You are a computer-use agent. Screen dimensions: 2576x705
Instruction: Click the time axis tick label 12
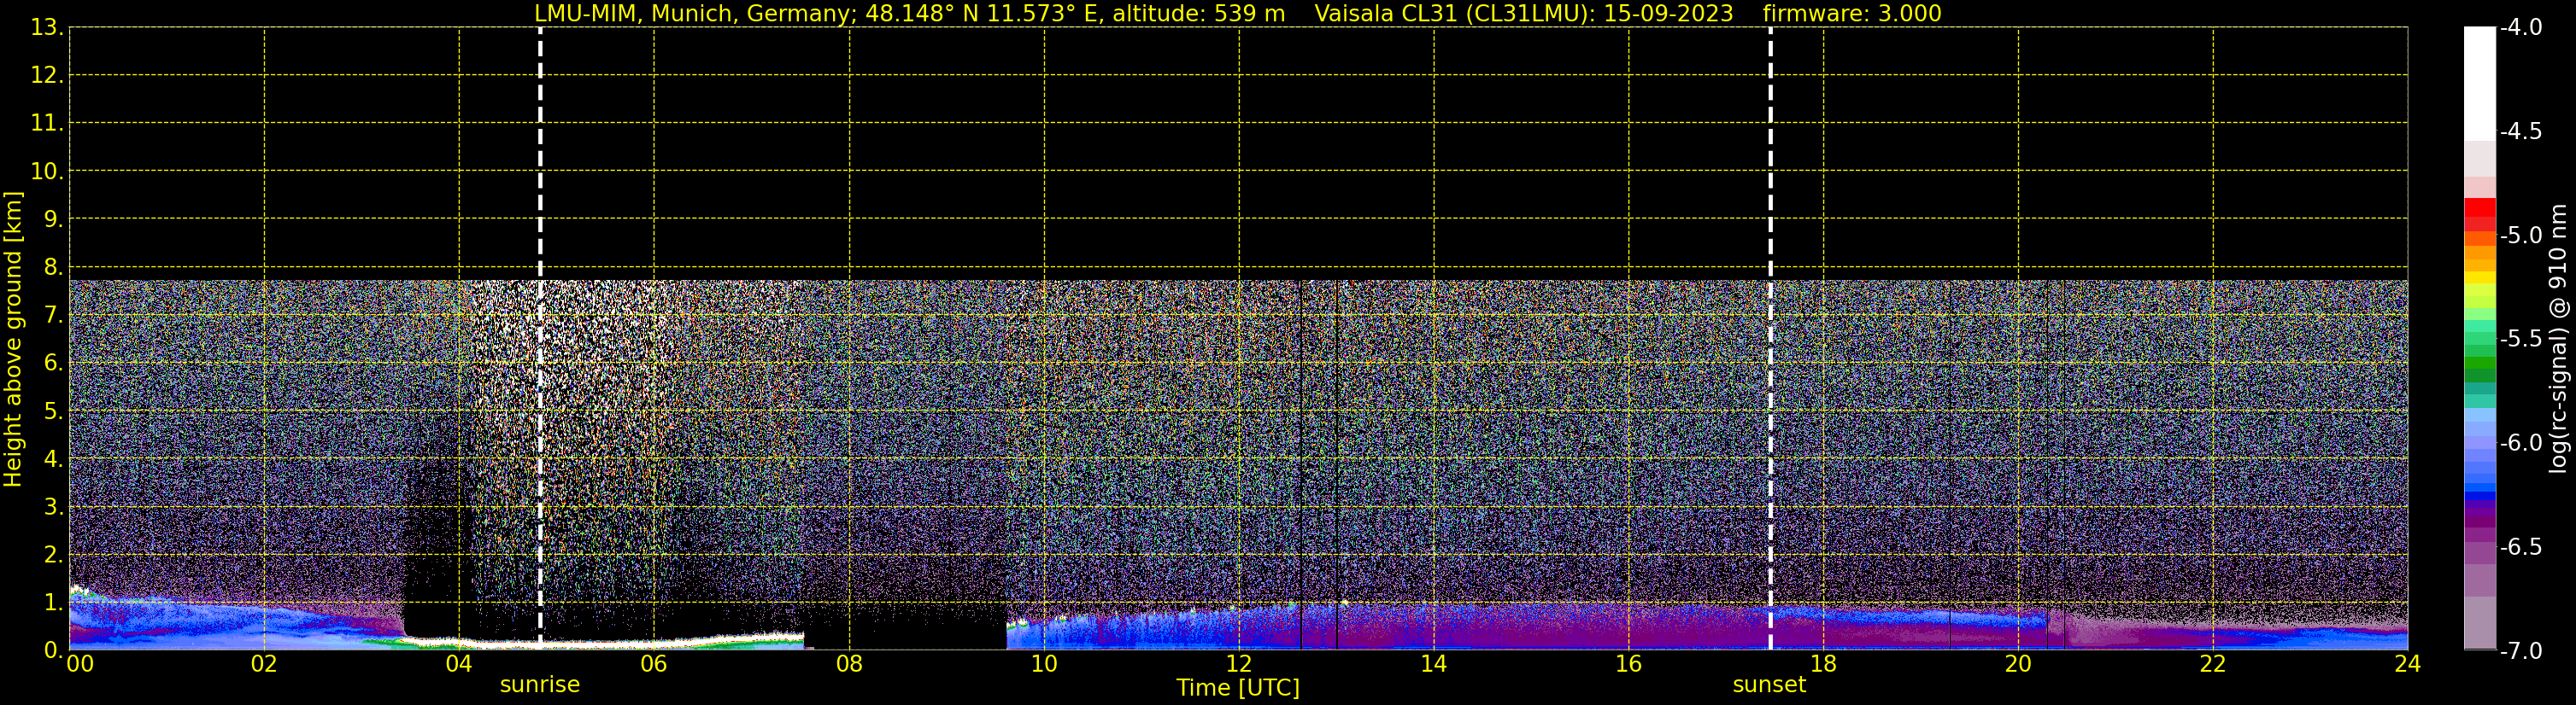pos(1239,664)
